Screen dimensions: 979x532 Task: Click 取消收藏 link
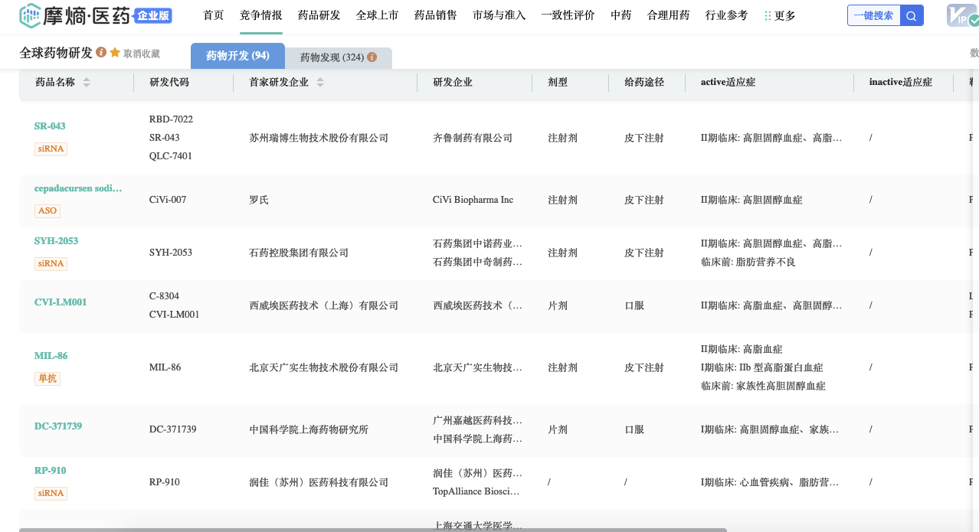point(142,54)
